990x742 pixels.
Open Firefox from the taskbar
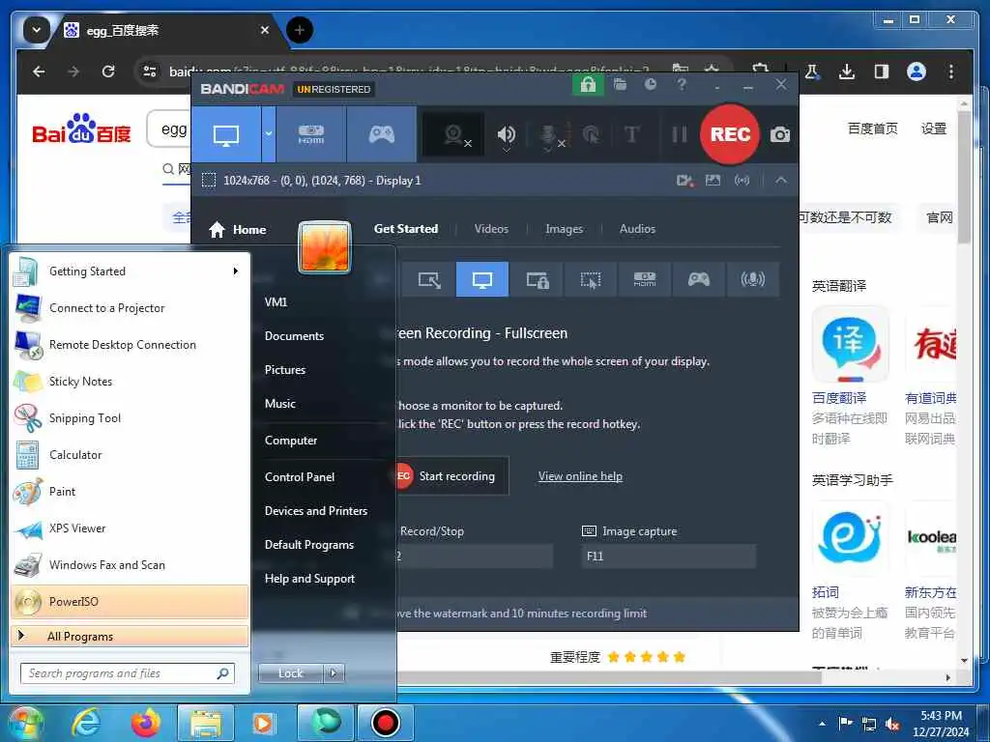tap(145, 723)
